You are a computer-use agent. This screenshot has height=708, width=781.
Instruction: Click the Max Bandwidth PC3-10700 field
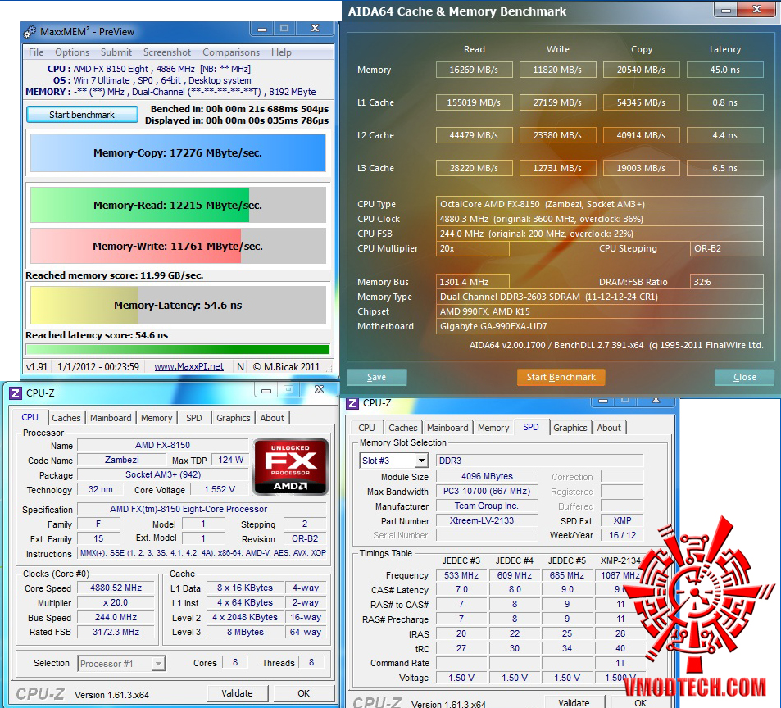[487, 492]
